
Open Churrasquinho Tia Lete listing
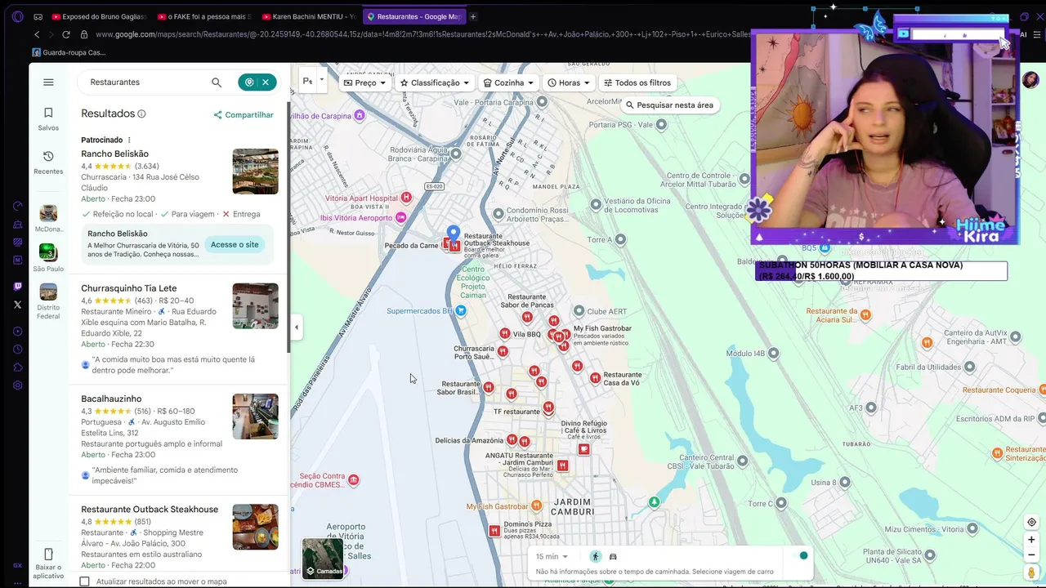(128, 288)
